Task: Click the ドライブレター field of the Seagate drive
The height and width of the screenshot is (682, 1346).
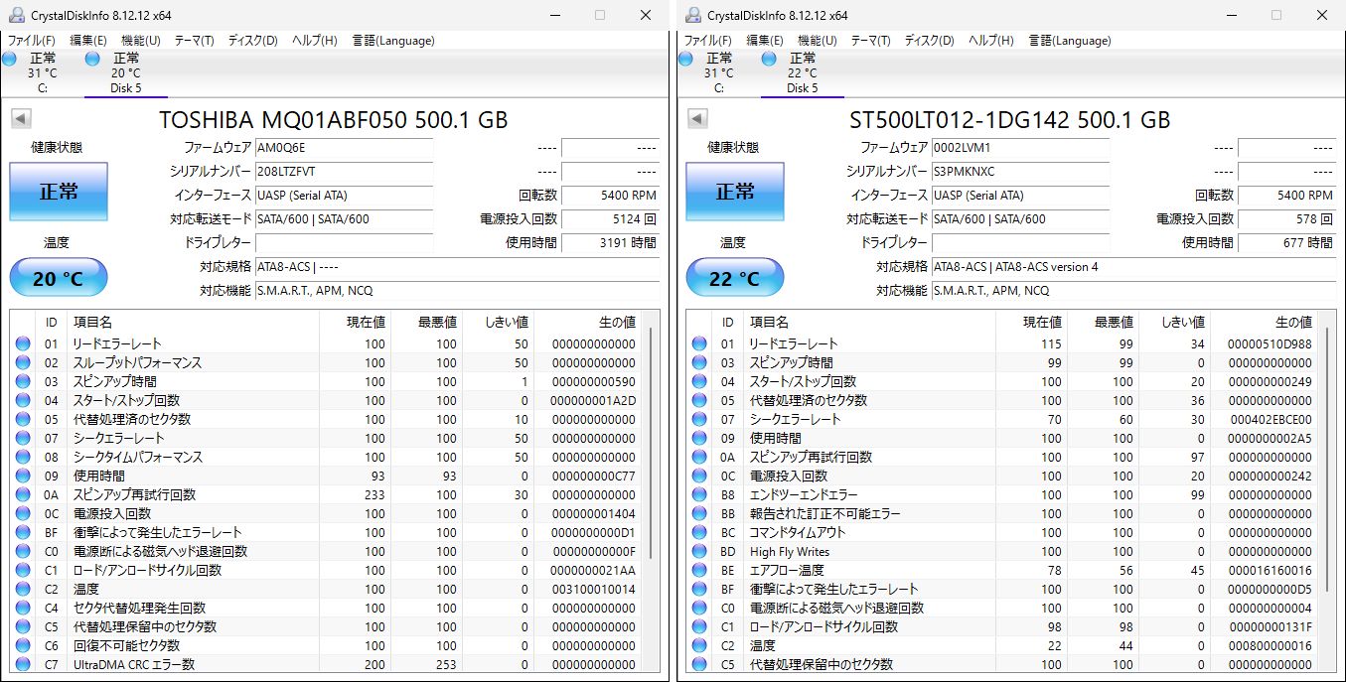Action: [1020, 242]
